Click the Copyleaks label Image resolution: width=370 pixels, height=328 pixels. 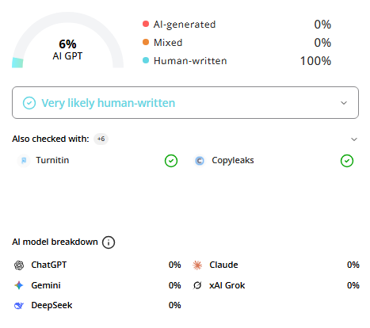233,160
